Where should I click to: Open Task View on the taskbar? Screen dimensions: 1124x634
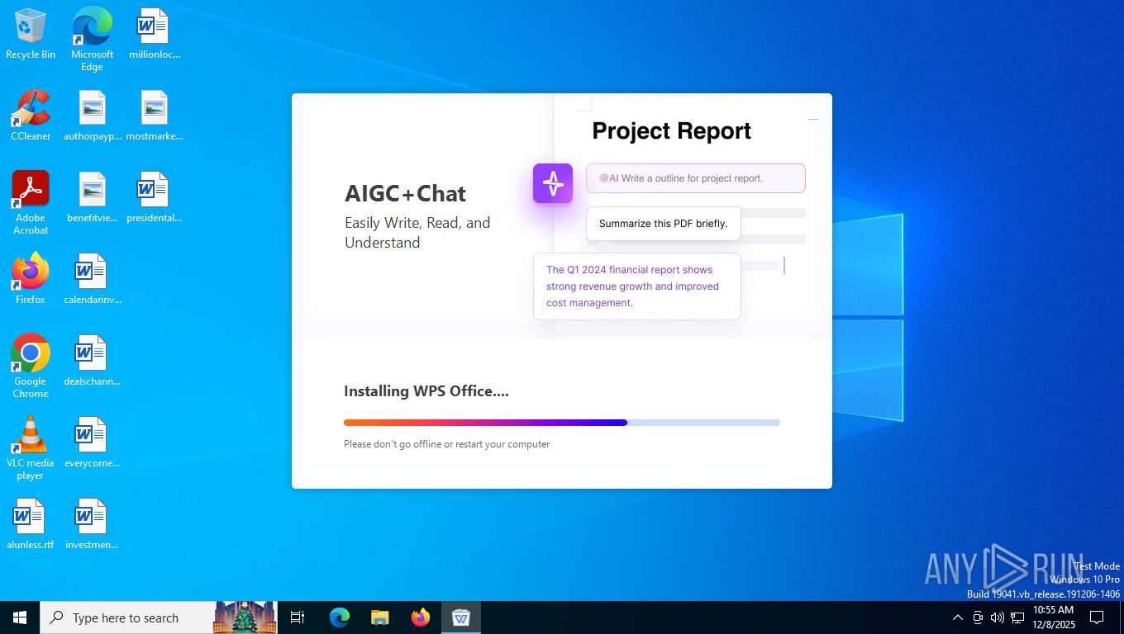point(298,617)
